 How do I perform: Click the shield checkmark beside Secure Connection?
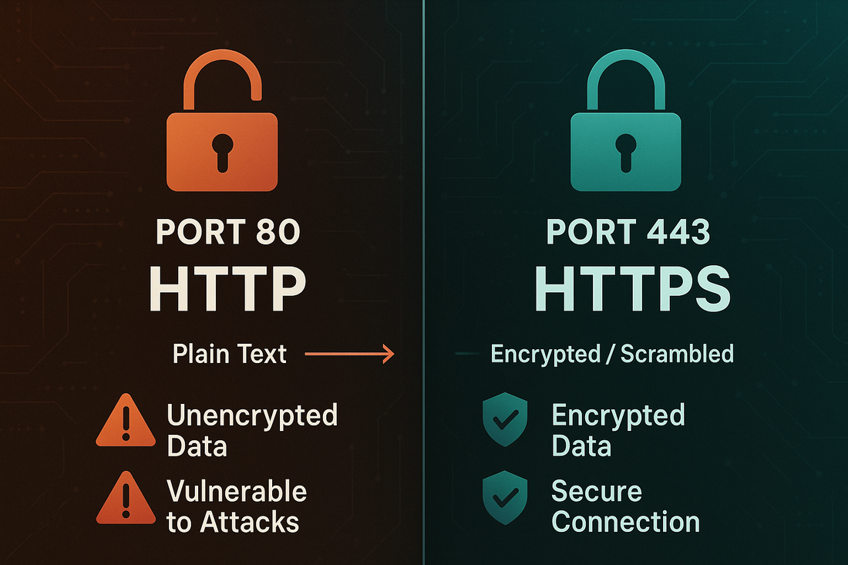click(504, 499)
